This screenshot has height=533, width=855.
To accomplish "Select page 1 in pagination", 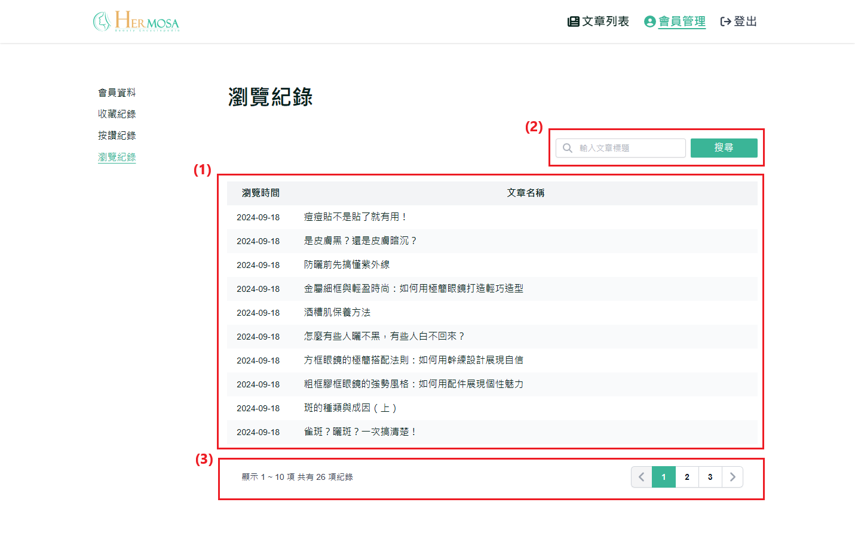I will coord(664,477).
